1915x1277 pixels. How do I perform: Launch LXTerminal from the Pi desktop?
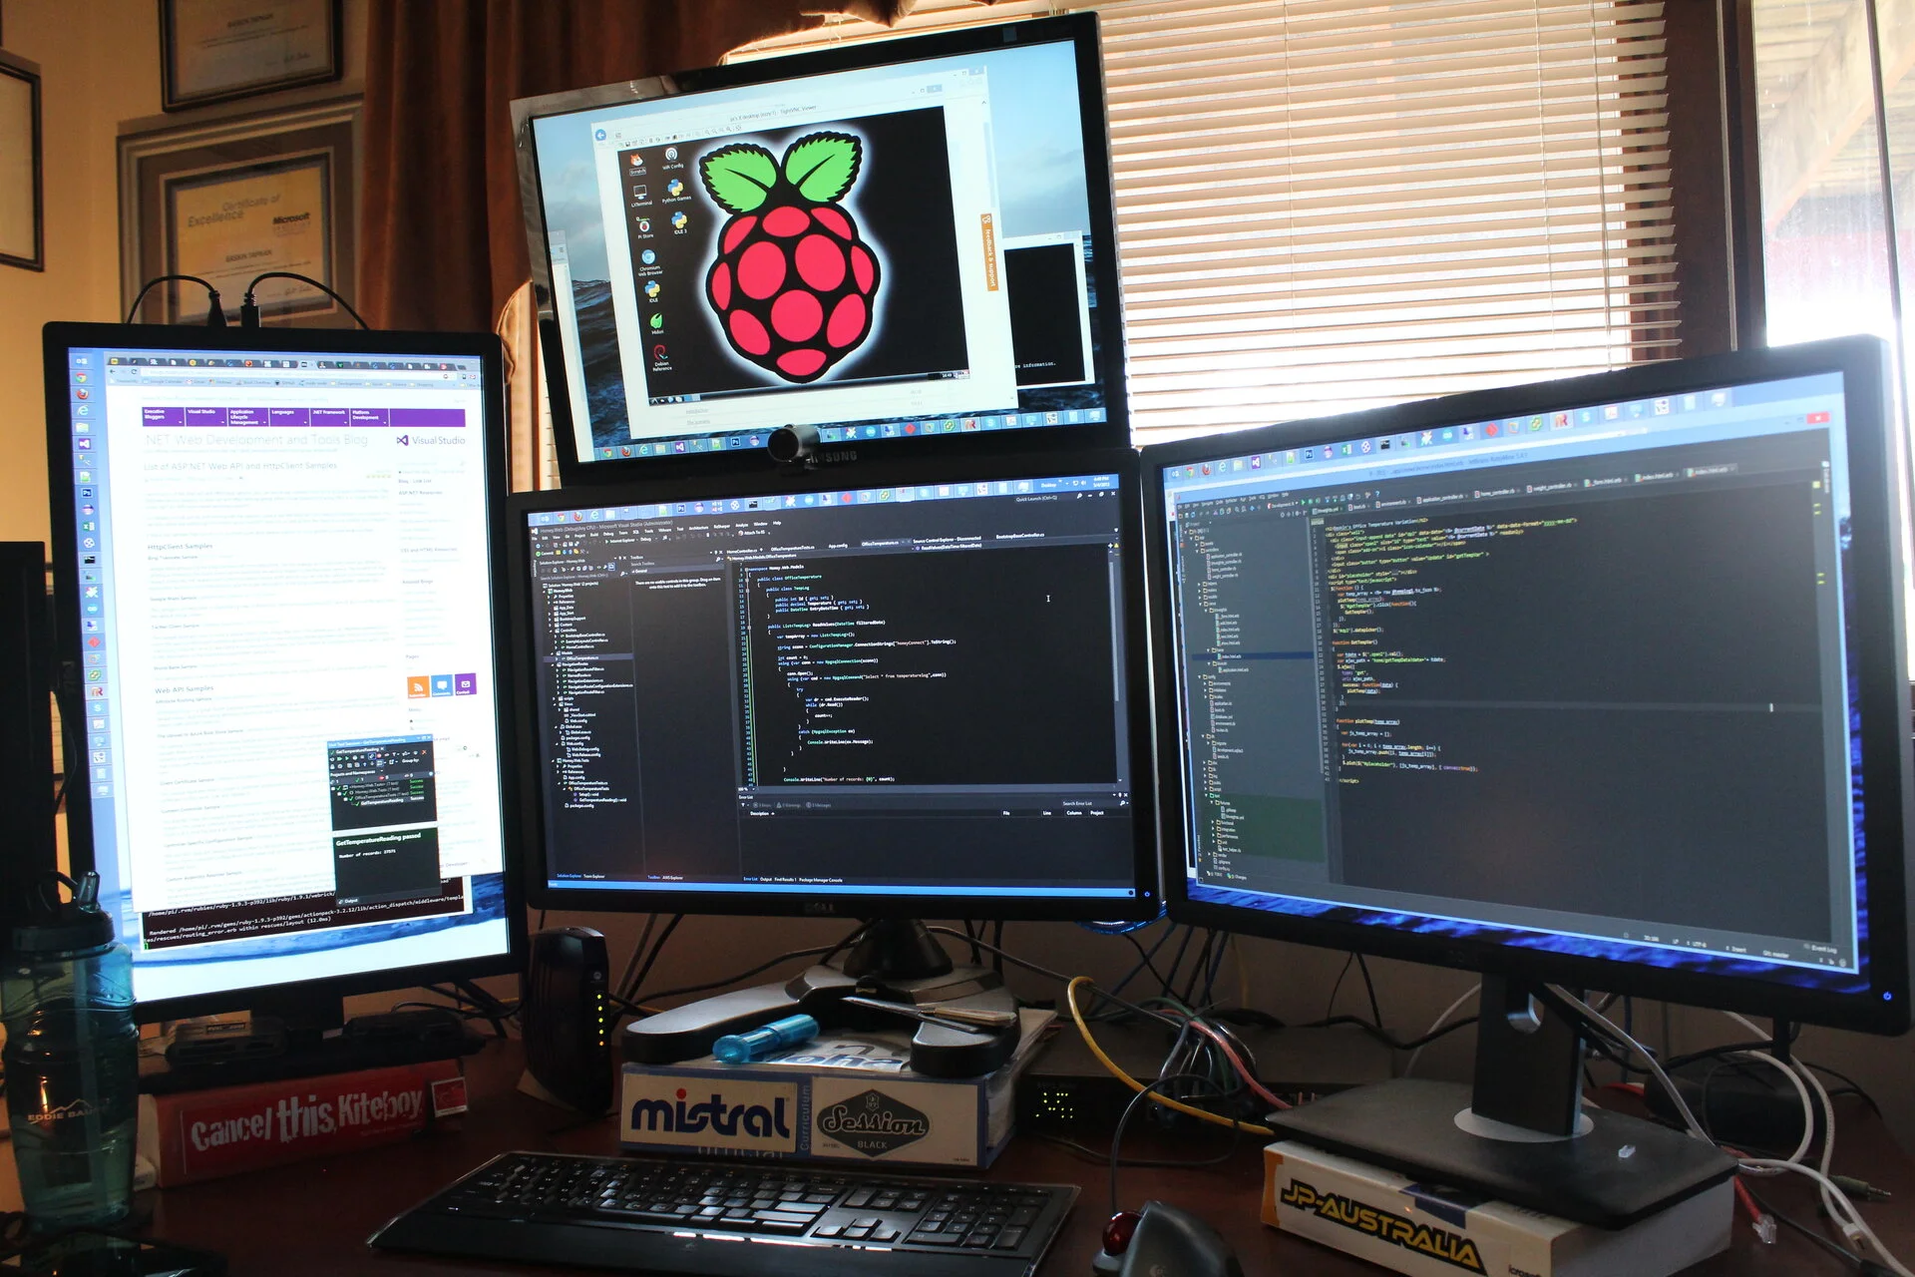[639, 192]
